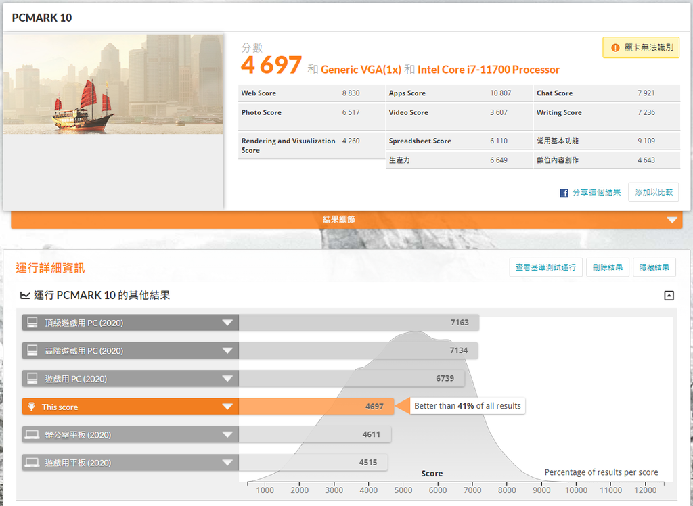Click laptop icon for 辦公室平板 (2020)
This screenshot has width=693, height=506.
point(32,435)
